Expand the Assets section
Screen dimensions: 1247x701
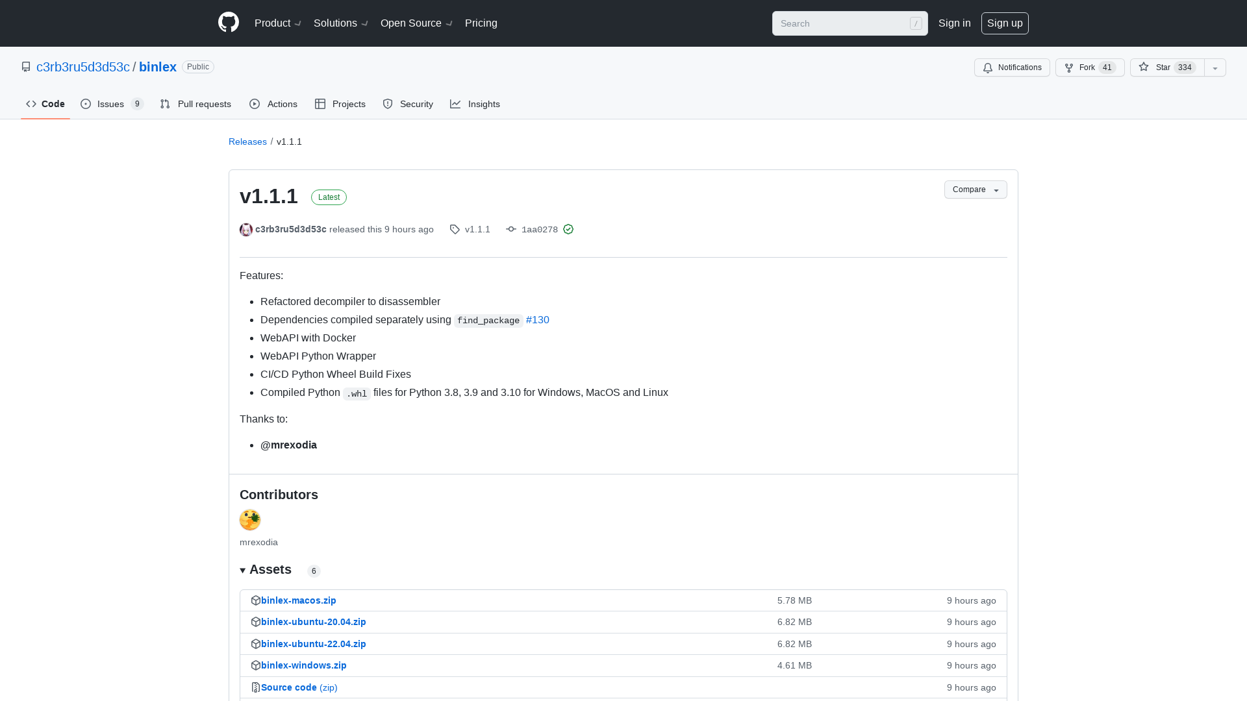[242, 570]
